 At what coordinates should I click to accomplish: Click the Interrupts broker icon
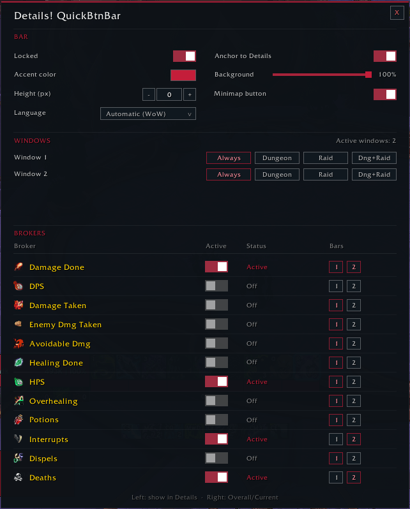19,439
